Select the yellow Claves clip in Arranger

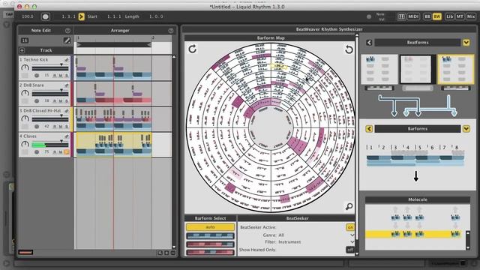(113, 145)
